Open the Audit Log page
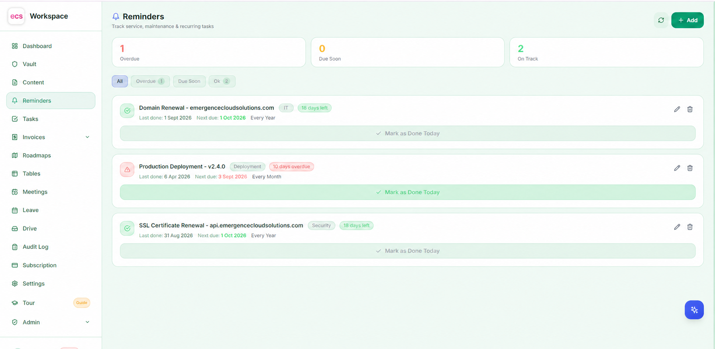 pyautogui.click(x=51, y=247)
